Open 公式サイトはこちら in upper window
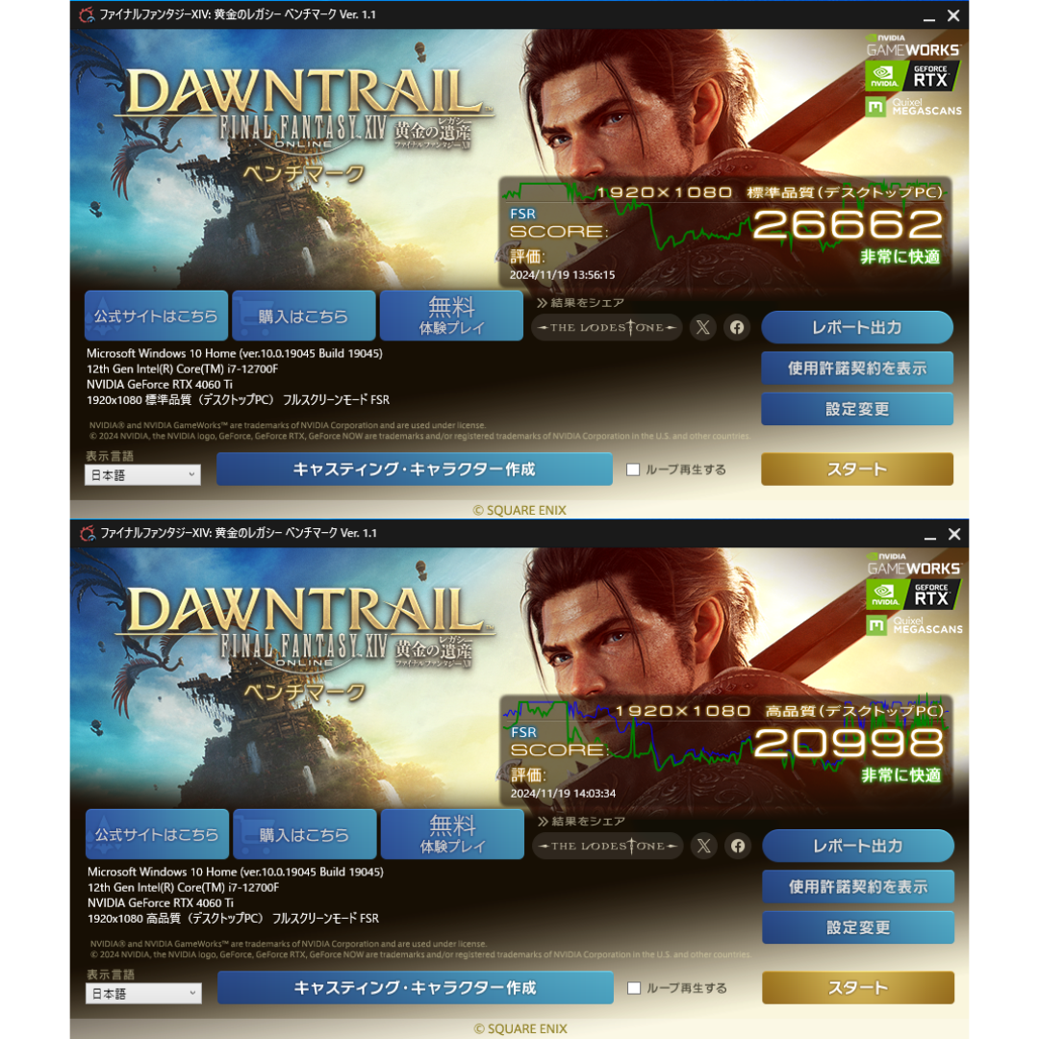 point(157,316)
